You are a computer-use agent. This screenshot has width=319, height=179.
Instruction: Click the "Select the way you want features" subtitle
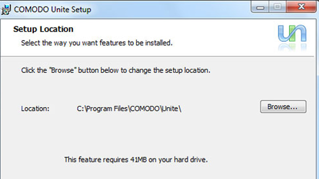(96, 43)
